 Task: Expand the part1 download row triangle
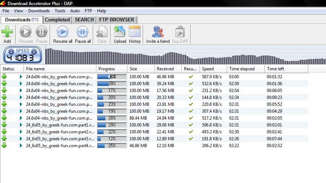(21, 125)
